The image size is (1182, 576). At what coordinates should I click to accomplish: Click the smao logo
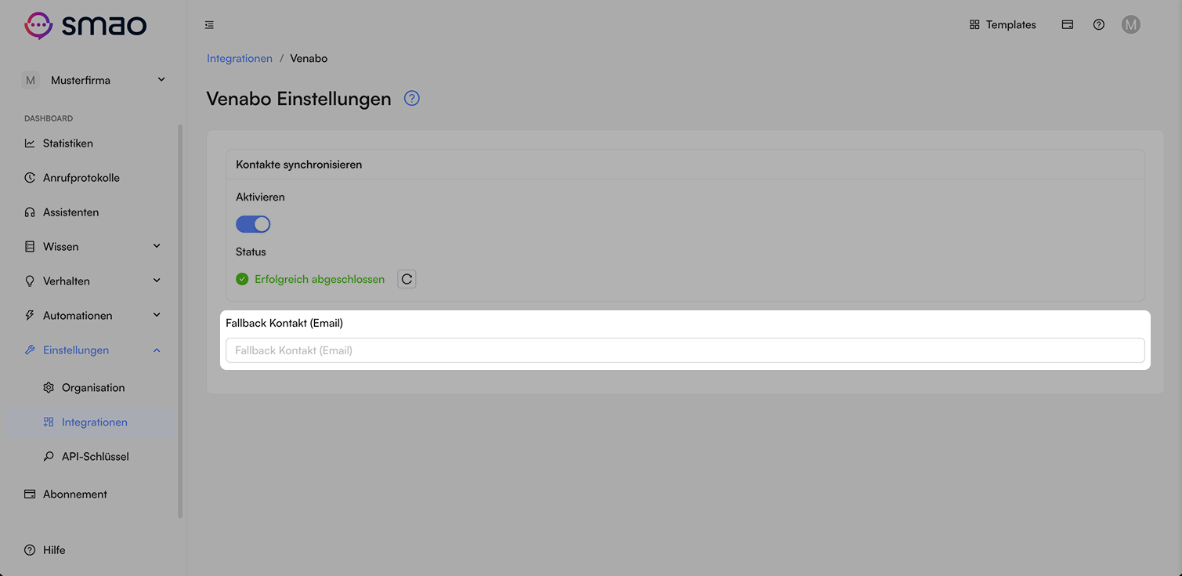[x=85, y=25]
